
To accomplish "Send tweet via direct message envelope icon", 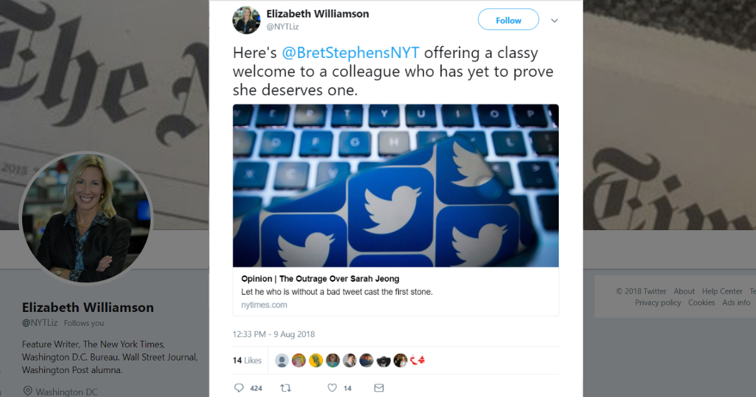I will click(x=379, y=388).
